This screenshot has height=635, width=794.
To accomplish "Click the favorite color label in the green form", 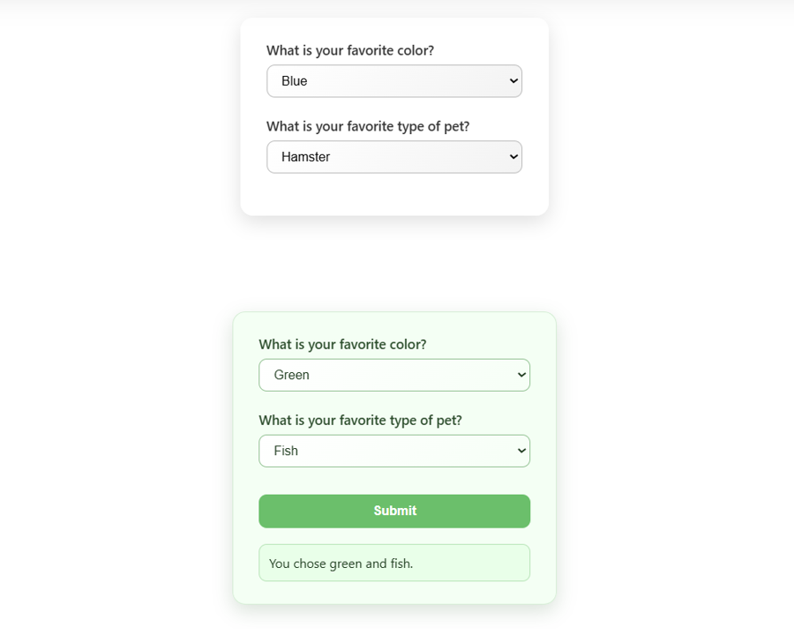I will coord(342,344).
